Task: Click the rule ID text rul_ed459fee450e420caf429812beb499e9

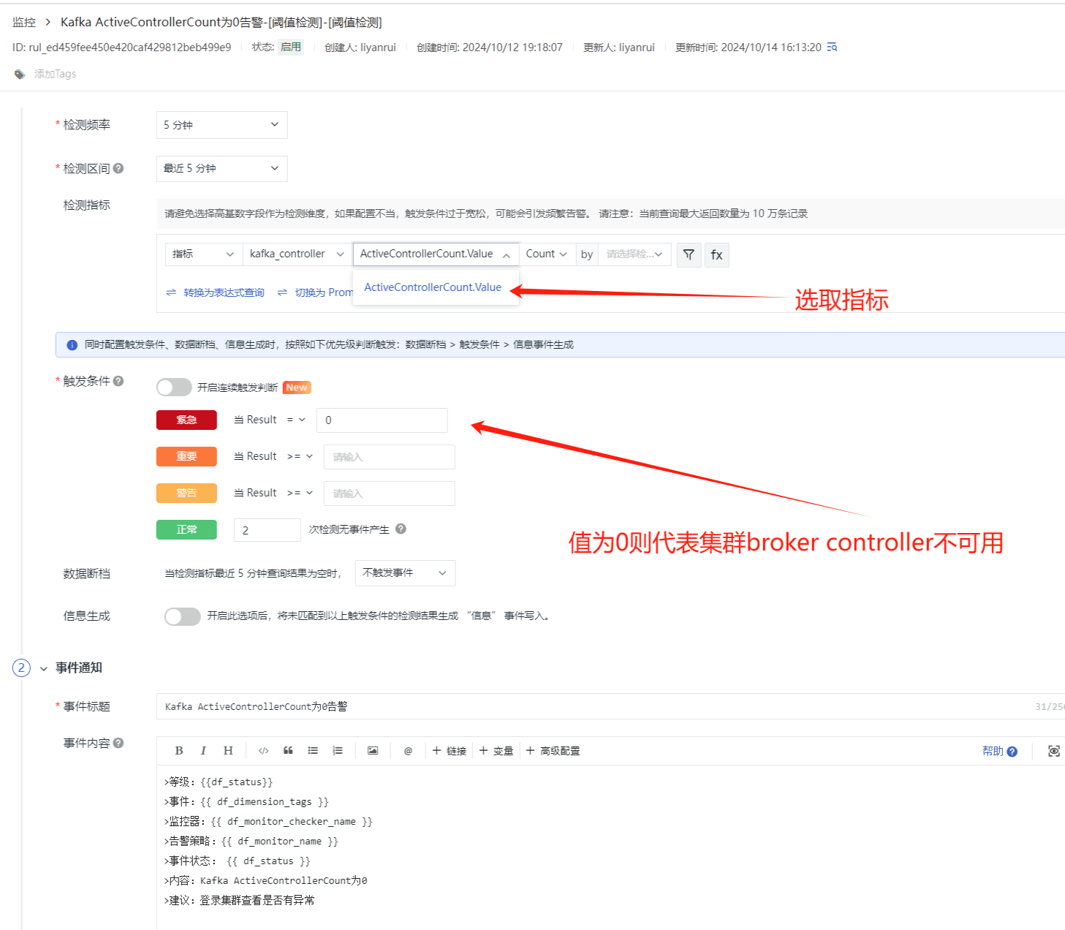Action: pyautogui.click(x=130, y=47)
